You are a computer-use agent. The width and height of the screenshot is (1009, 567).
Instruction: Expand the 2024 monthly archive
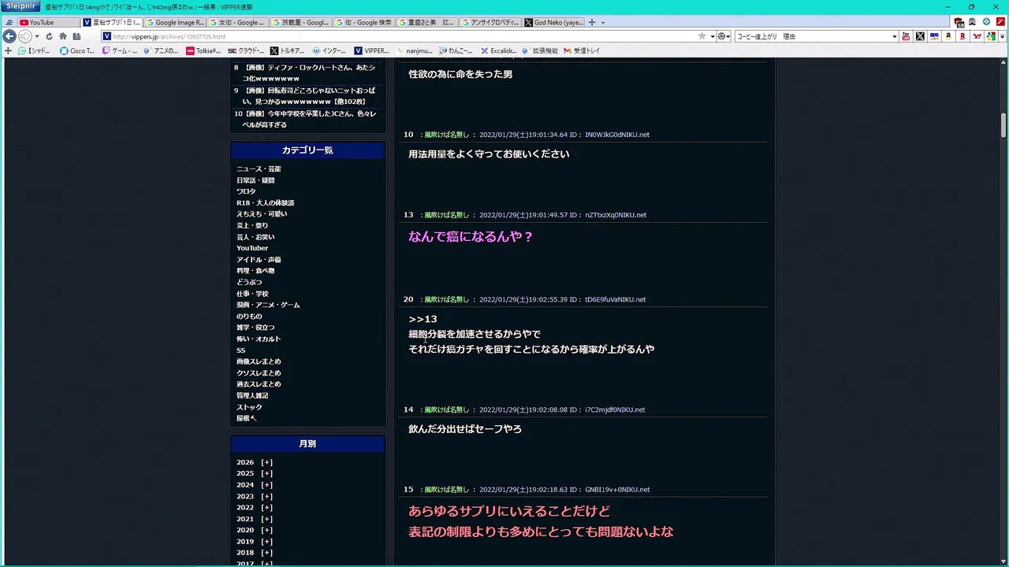click(267, 485)
